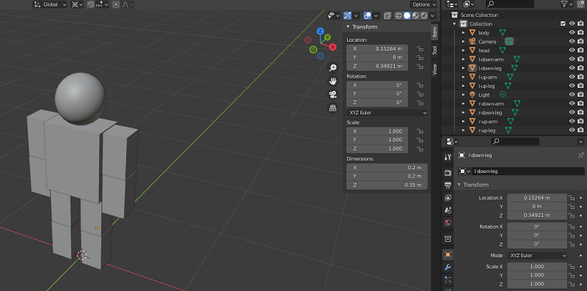587x291 pixels.
Task: Select head object in outliner
Action: point(484,51)
